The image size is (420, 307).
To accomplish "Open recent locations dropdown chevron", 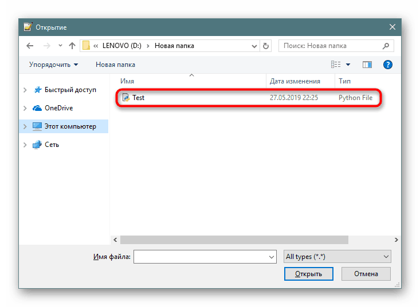I will [x=60, y=46].
